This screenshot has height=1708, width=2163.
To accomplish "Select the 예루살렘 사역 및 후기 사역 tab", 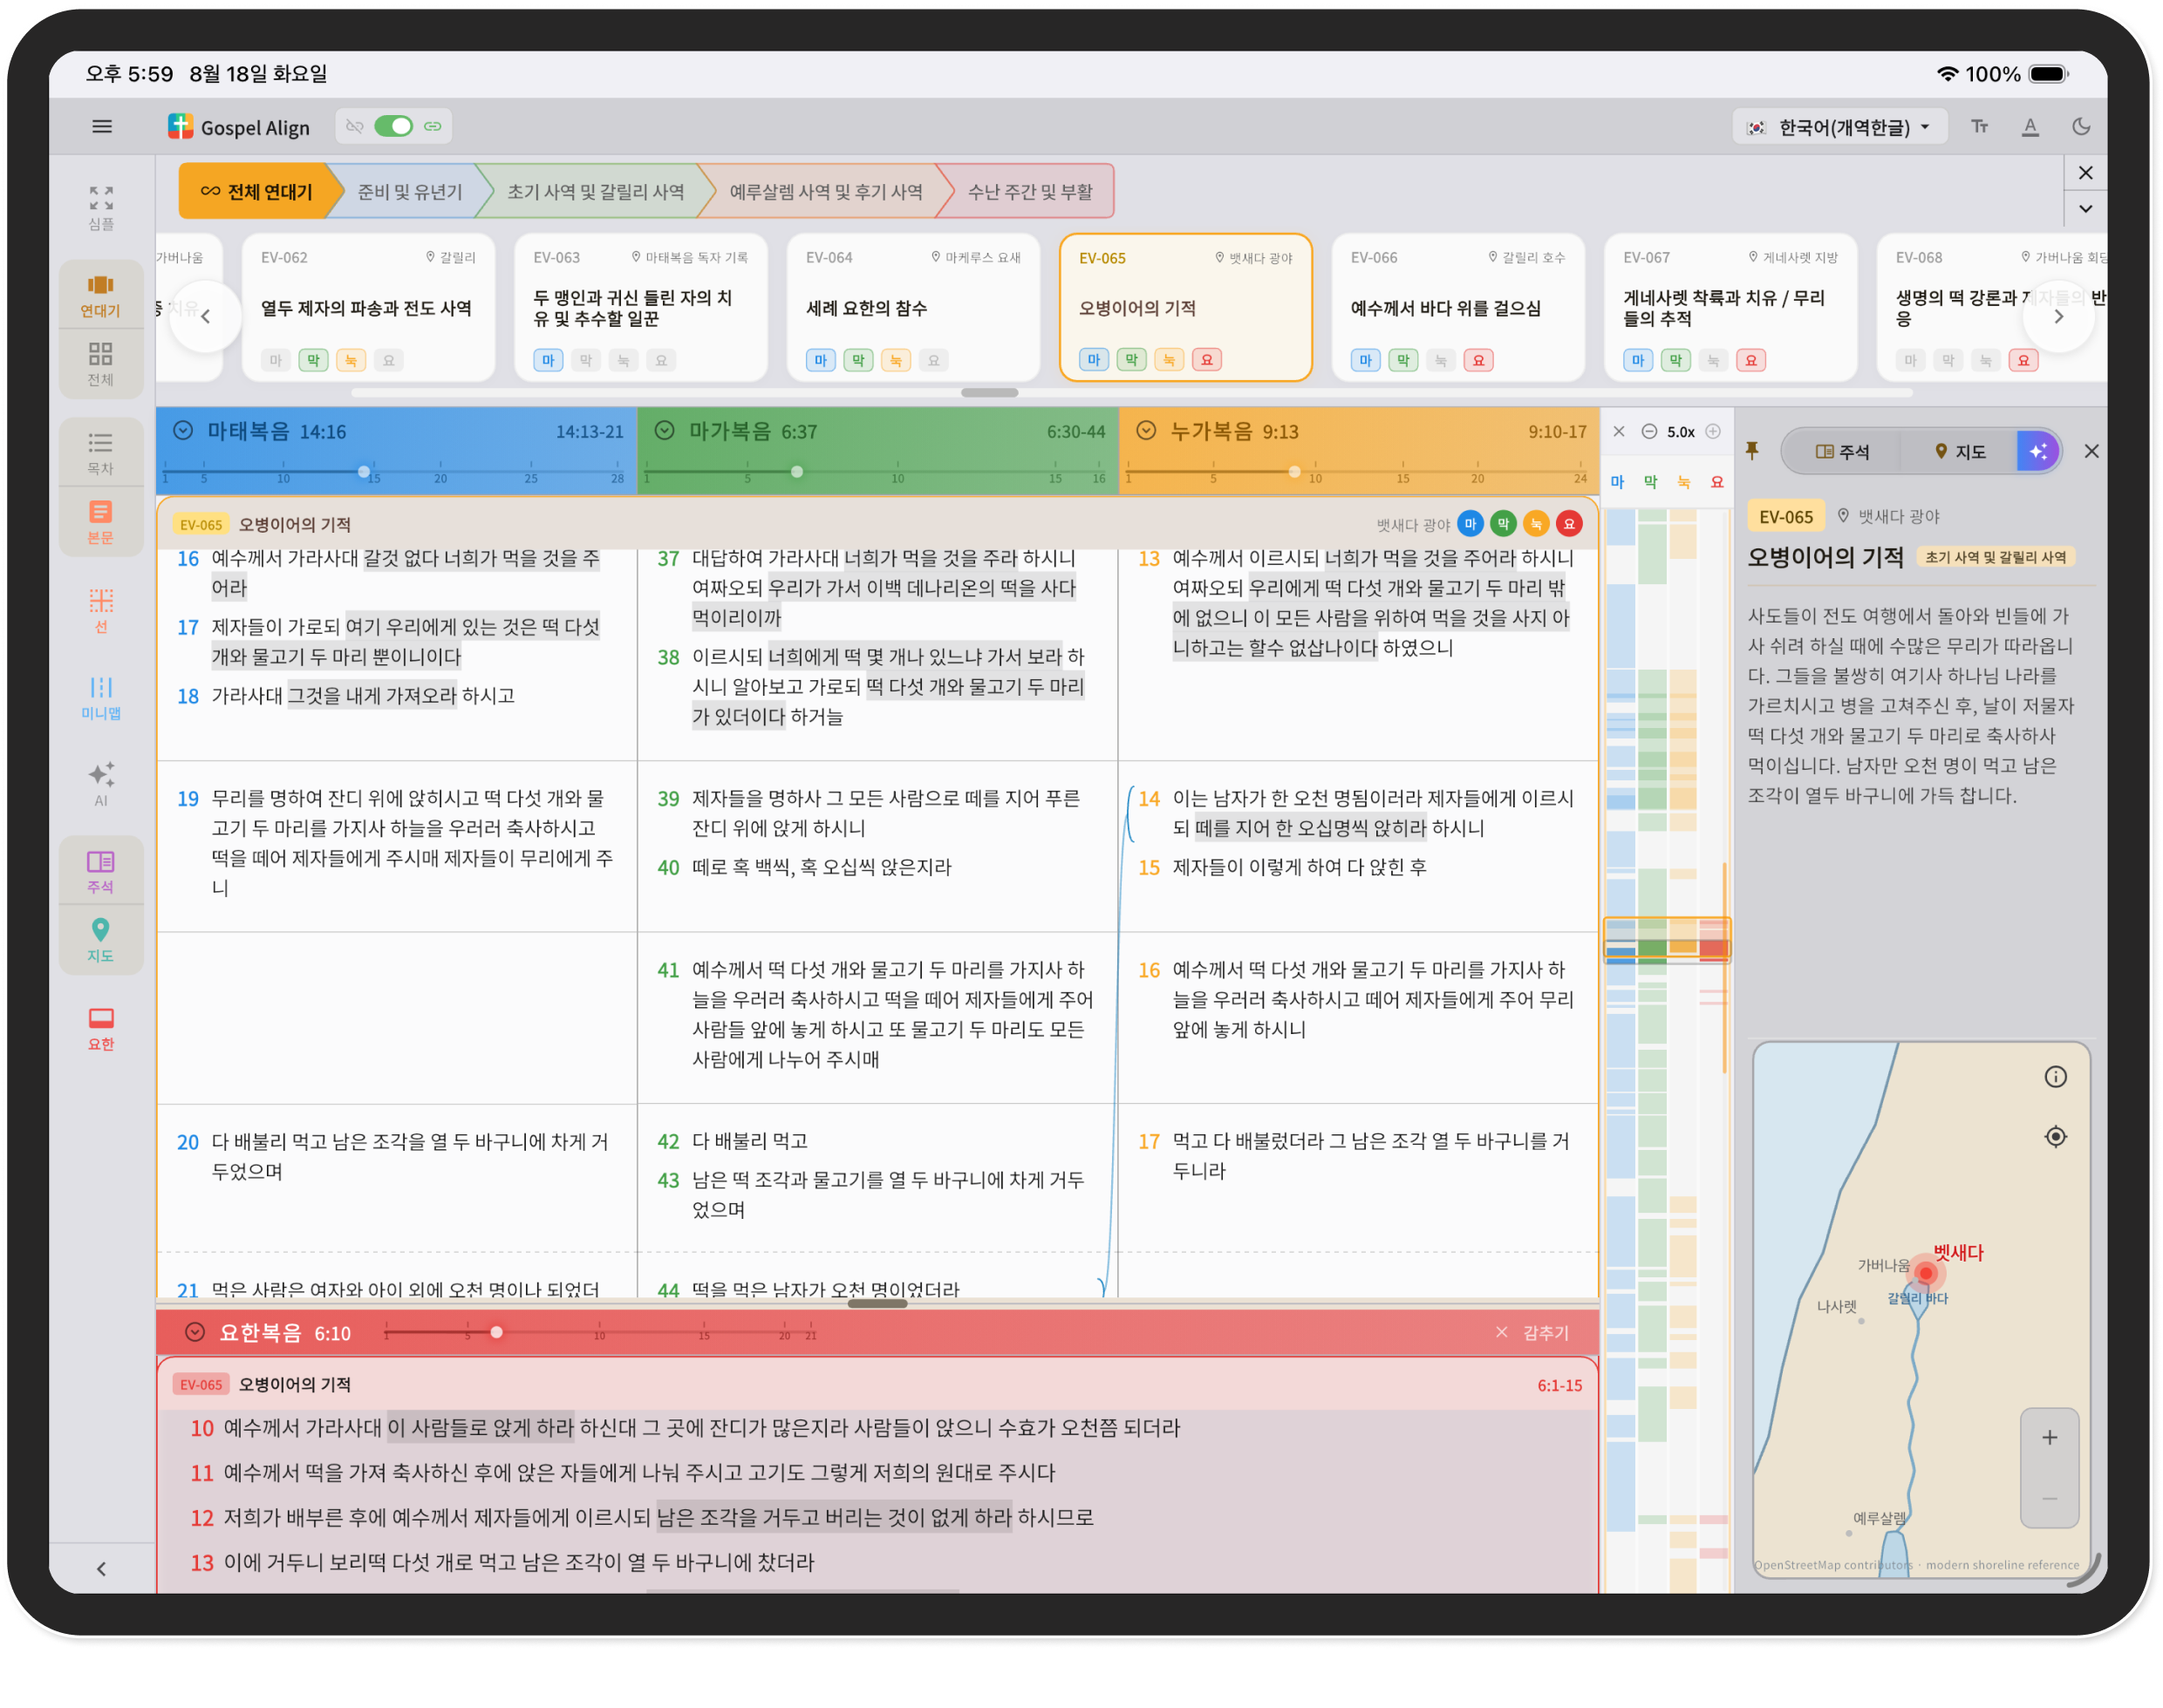I will tap(825, 191).
